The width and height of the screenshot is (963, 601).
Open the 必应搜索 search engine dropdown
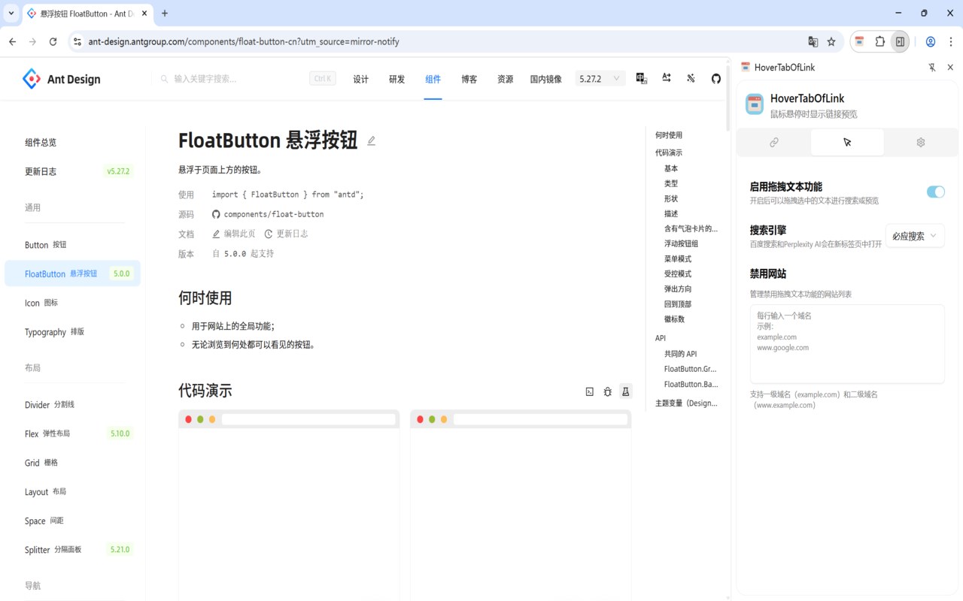point(915,236)
